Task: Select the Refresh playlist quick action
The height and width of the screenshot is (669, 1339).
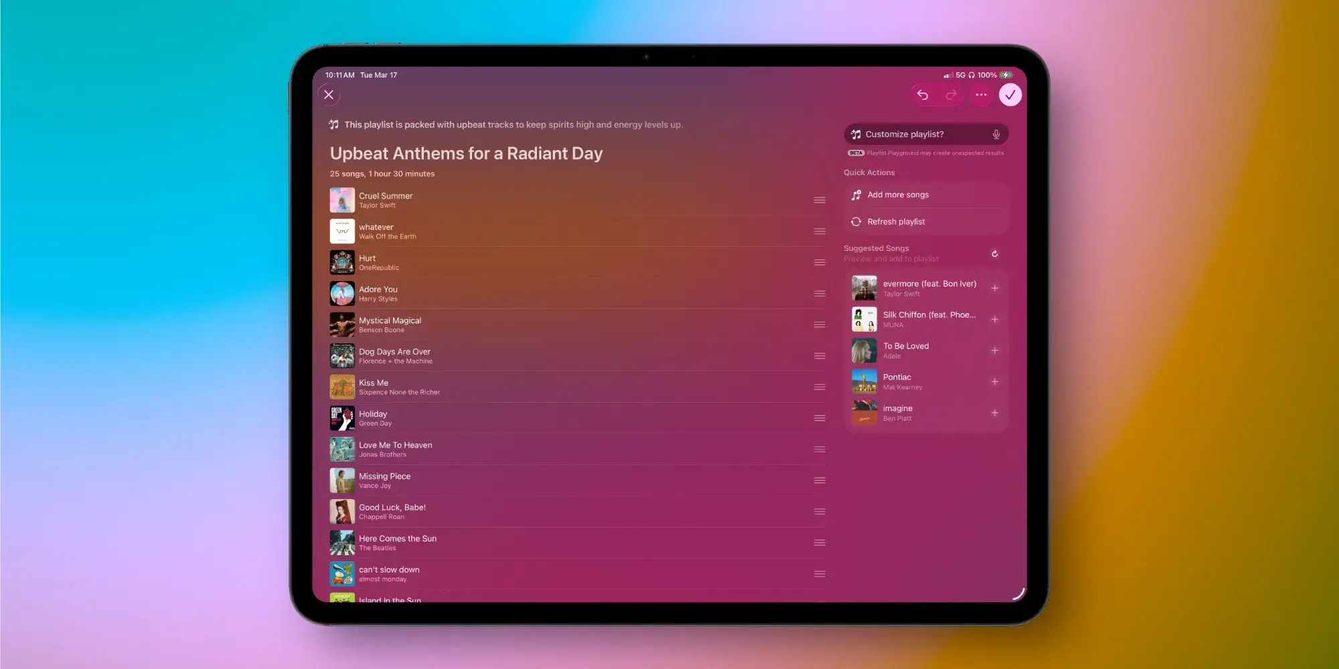Action: coord(896,221)
